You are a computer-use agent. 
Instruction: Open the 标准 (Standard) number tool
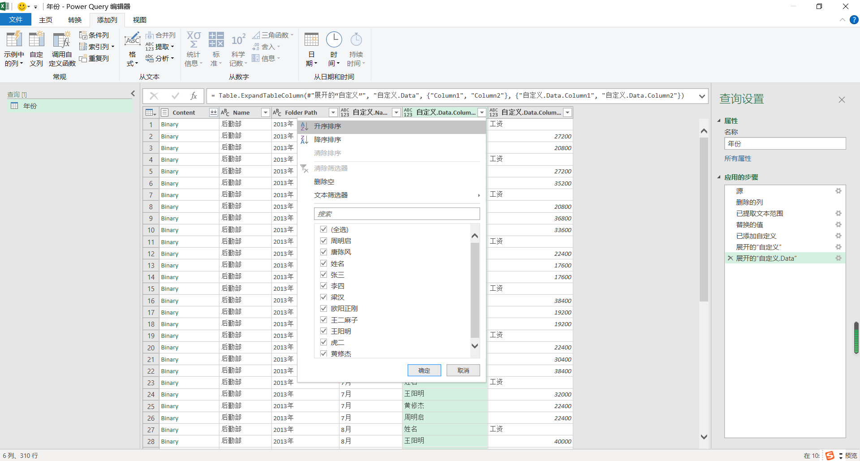tap(216, 49)
